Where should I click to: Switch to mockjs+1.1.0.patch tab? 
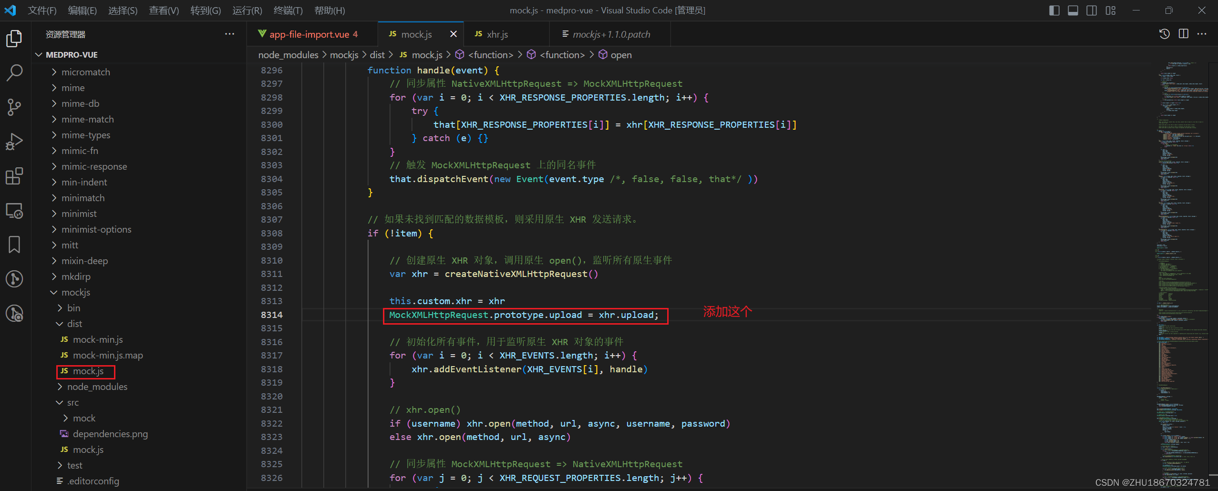coord(610,34)
